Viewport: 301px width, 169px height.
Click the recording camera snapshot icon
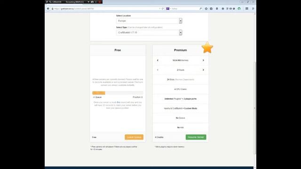92,2
